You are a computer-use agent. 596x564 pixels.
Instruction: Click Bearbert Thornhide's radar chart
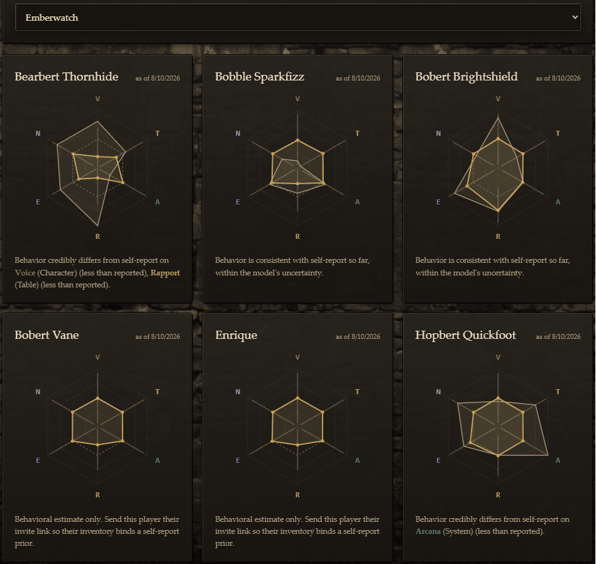click(x=97, y=168)
